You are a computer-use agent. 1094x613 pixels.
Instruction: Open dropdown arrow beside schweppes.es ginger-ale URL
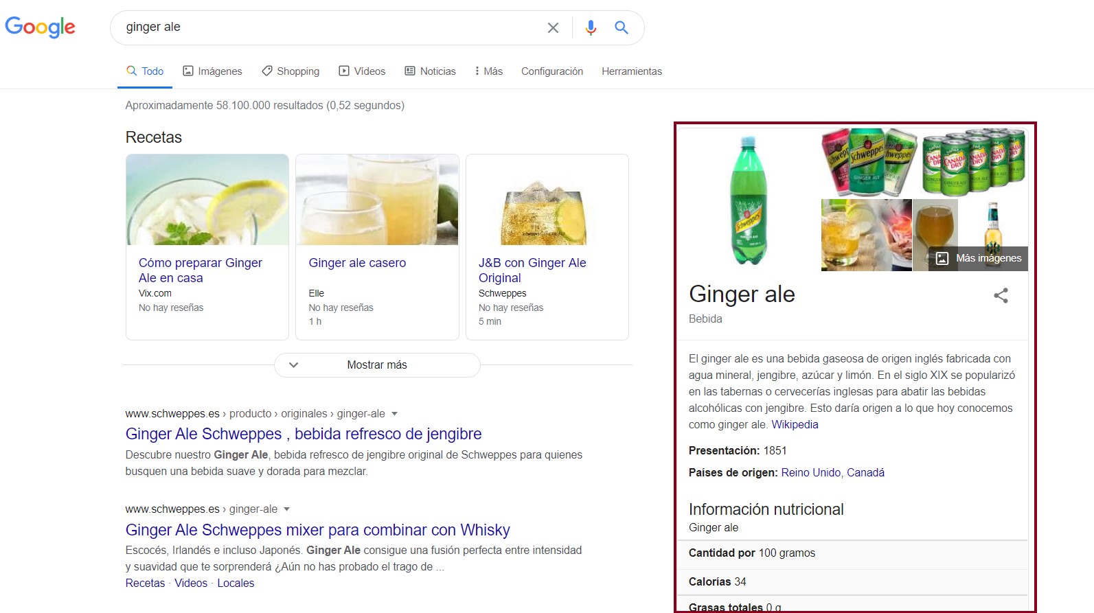(x=287, y=509)
